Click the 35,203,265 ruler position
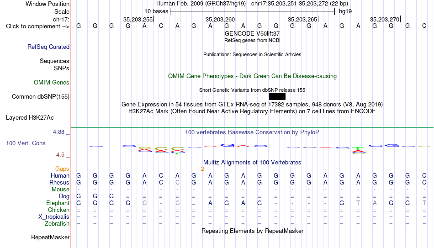 click(302, 19)
